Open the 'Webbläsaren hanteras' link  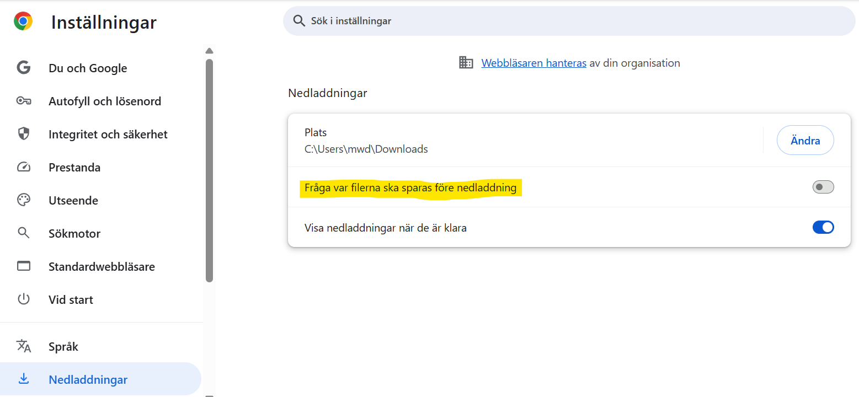[533, 63]
